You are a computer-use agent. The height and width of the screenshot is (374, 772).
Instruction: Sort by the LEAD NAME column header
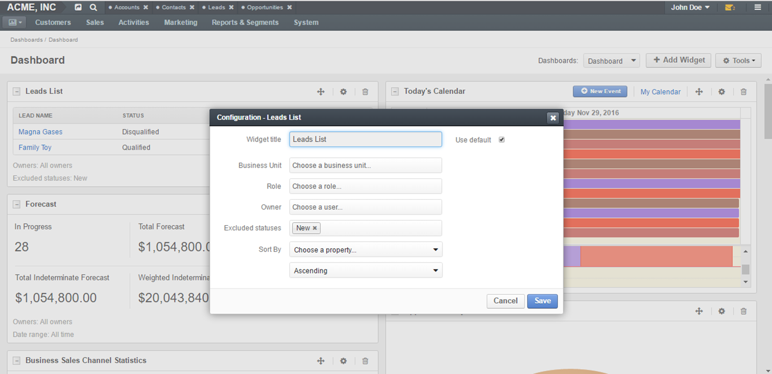[x=36, y=115]
